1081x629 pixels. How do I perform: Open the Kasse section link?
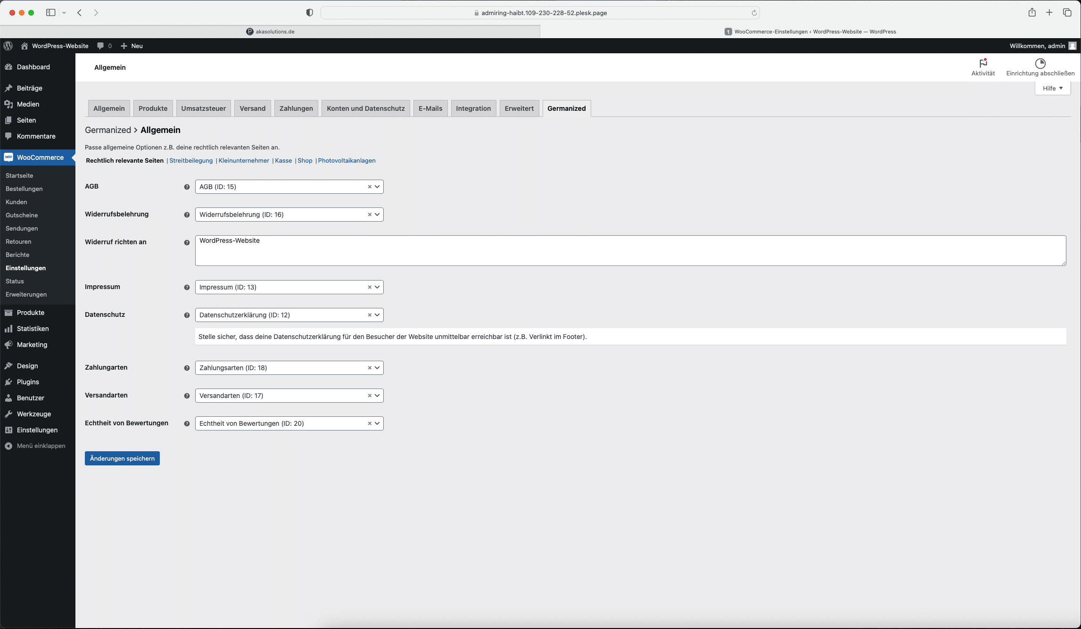click(x=283, y=161)
